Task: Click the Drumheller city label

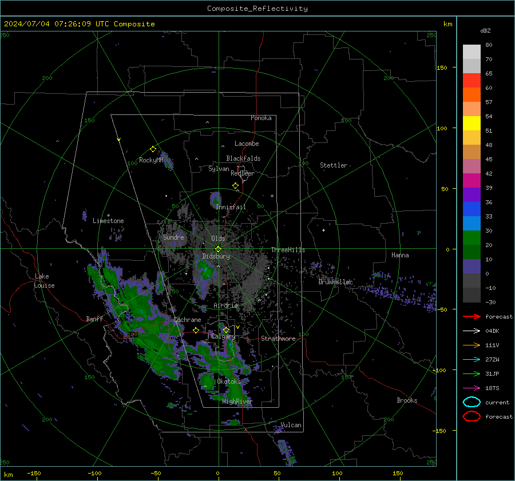Action: [335, 282]
